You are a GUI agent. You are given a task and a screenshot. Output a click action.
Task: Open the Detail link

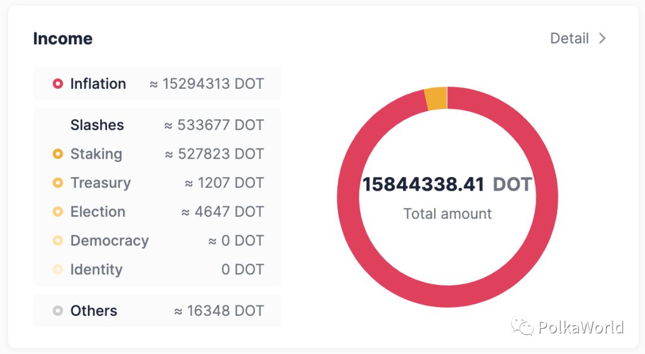click(x=569, y=39)
